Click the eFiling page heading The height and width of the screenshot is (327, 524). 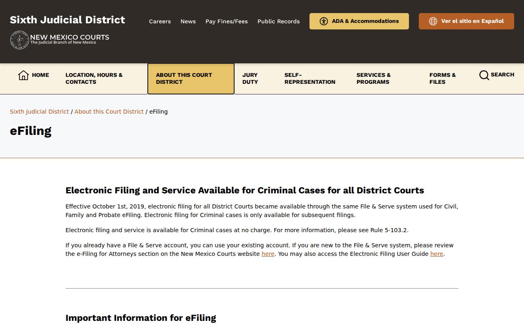[31, 131]
